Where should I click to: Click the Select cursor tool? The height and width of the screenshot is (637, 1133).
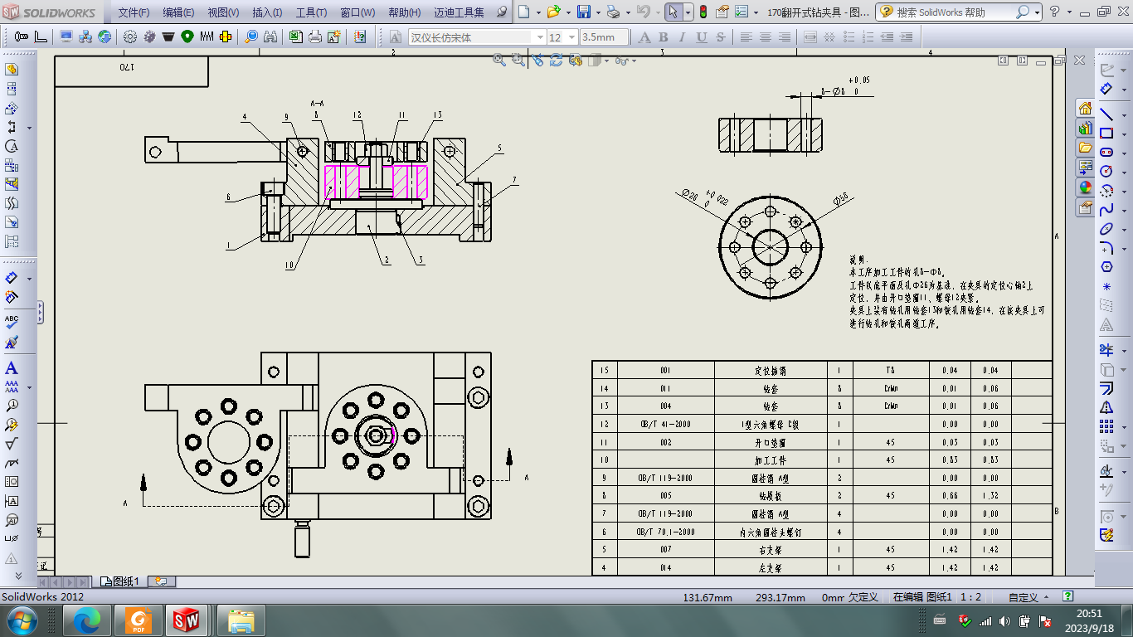(x=673, y=12)
